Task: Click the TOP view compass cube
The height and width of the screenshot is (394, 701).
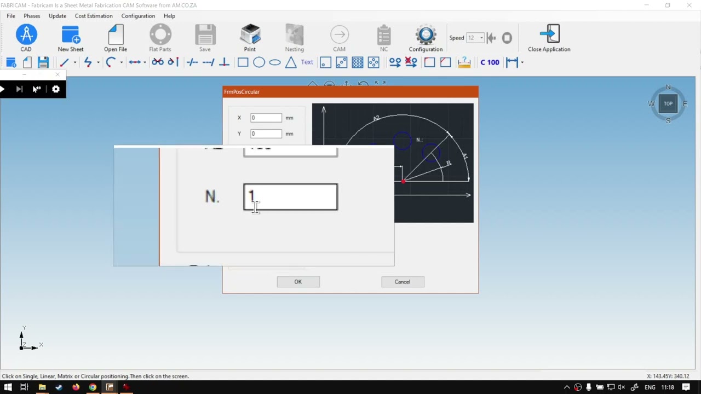Action: (668, 103)
